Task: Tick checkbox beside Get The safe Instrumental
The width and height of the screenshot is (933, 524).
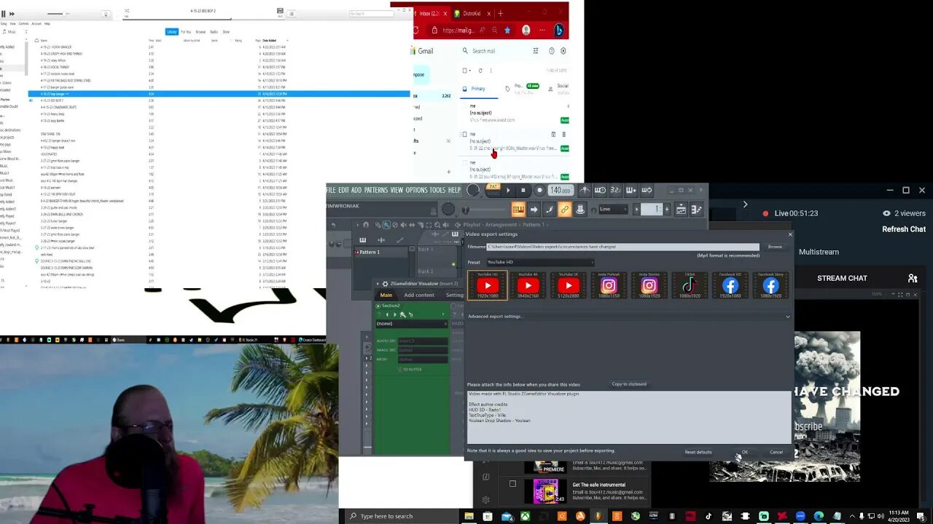Action: tap(512, 484)
